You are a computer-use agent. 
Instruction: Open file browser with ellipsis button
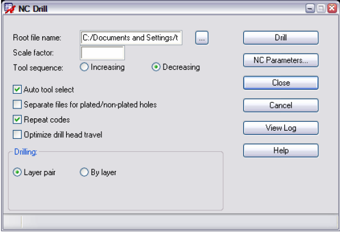click(x=202, y=38)
